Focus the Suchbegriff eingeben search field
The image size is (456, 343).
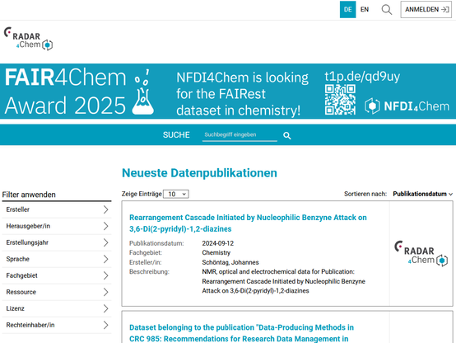pyautogui.click(x=240, y=135)
